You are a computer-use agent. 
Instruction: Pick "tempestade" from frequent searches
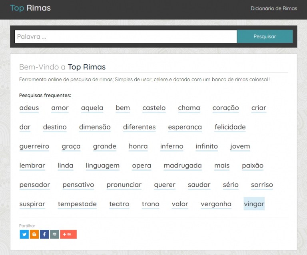pos(77,204)
